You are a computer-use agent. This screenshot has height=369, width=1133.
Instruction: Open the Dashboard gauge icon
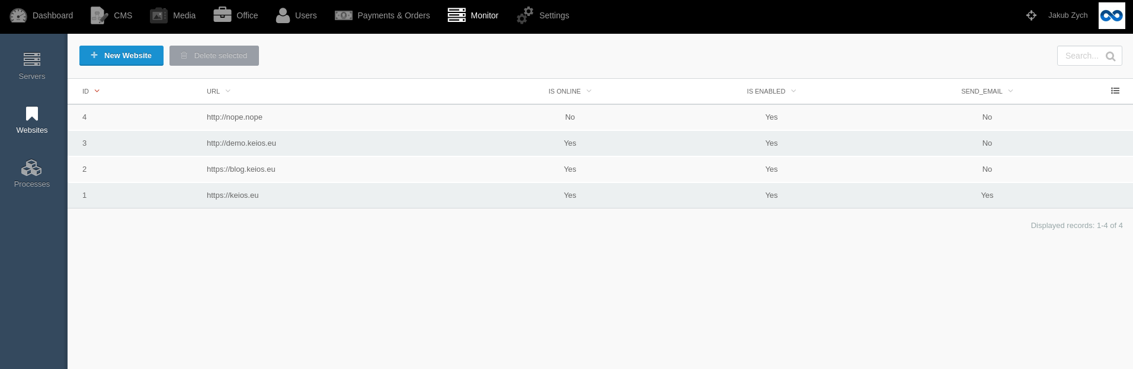(x=18, y=15)
